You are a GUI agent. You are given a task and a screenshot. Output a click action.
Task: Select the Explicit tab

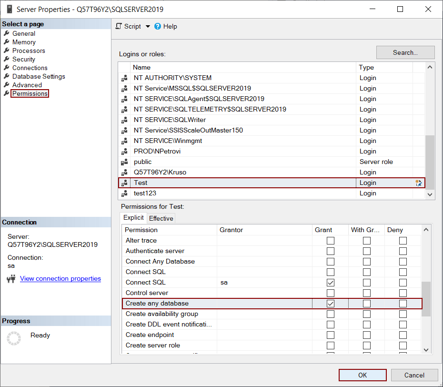(133, 218)
